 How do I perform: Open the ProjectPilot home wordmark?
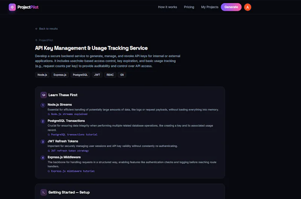pos(28,7)
